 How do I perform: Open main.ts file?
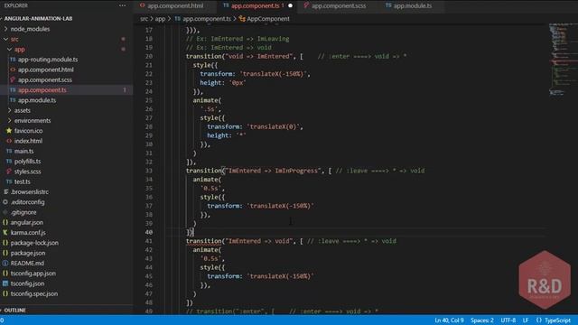coord(24,151)
